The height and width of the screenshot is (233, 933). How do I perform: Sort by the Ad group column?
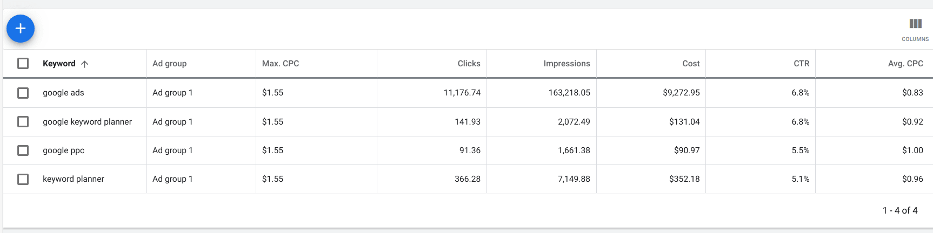tap(169, 64)
